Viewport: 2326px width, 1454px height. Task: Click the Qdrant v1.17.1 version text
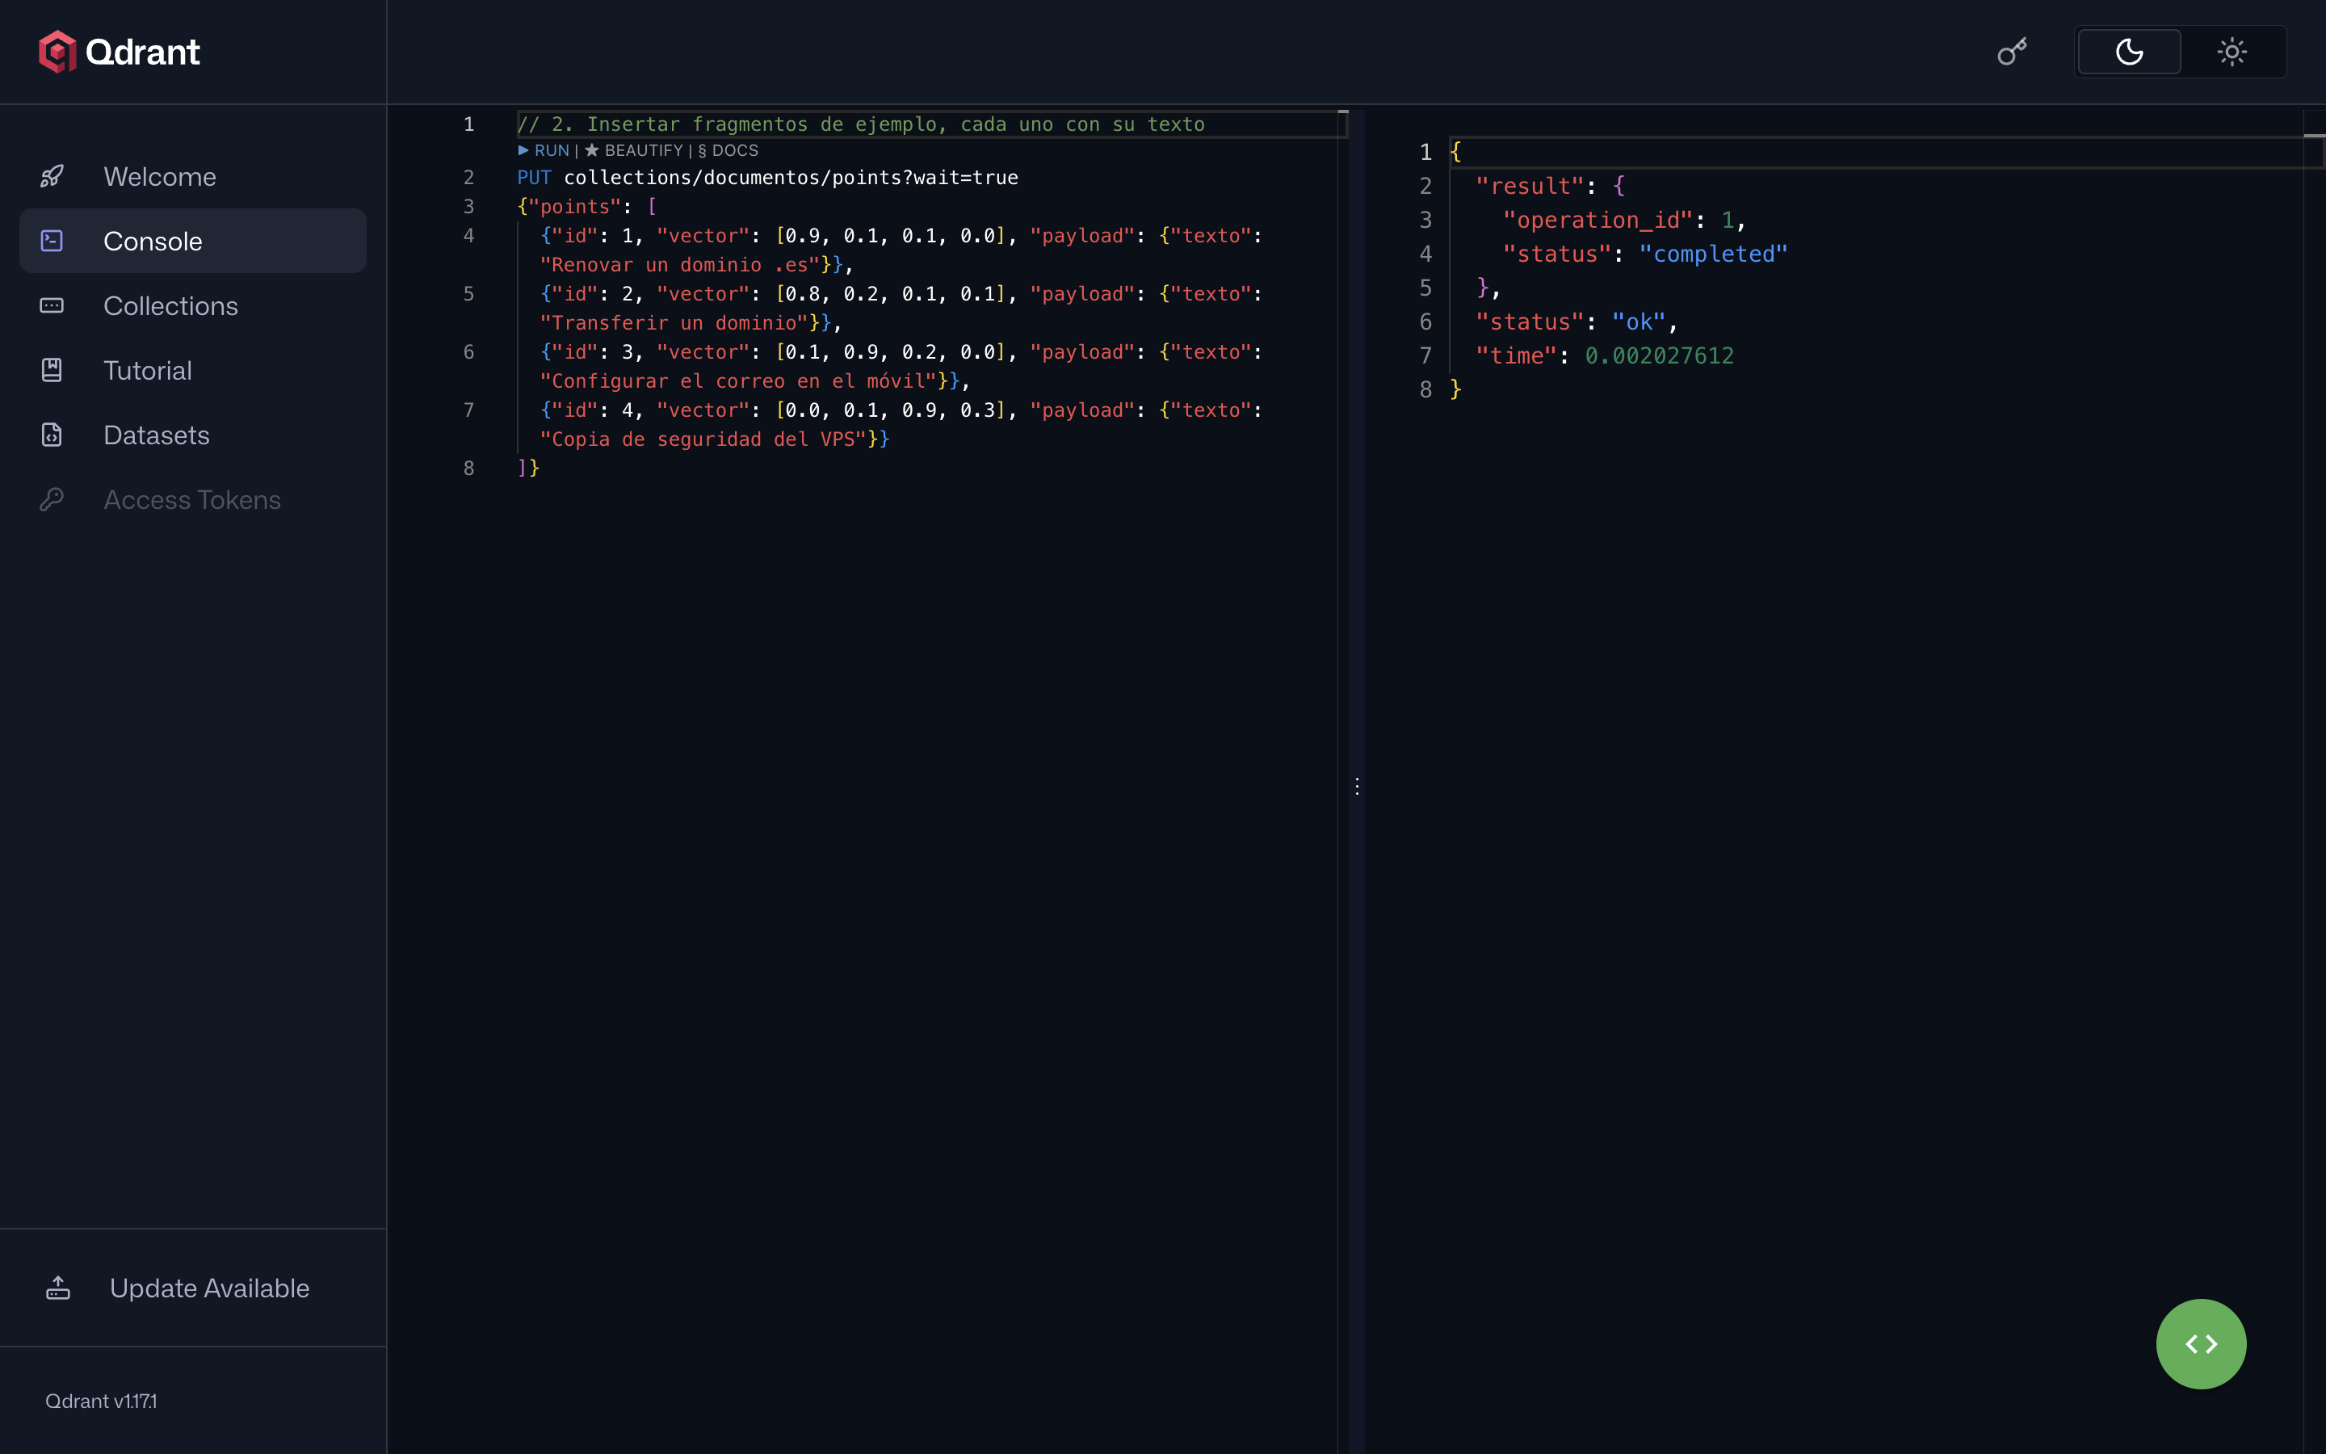coord(101,1401)
